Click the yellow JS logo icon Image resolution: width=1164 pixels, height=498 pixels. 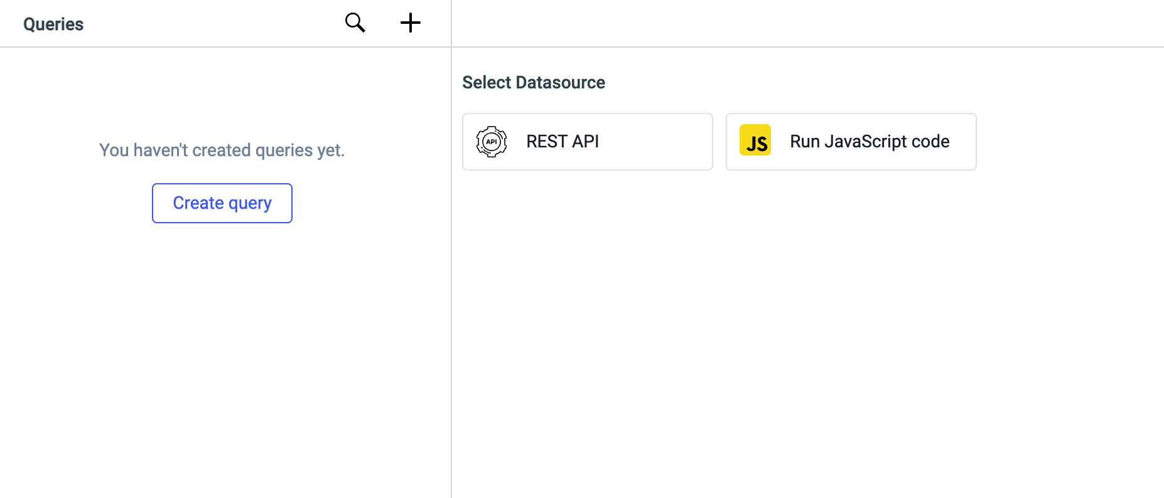point(755,140)
